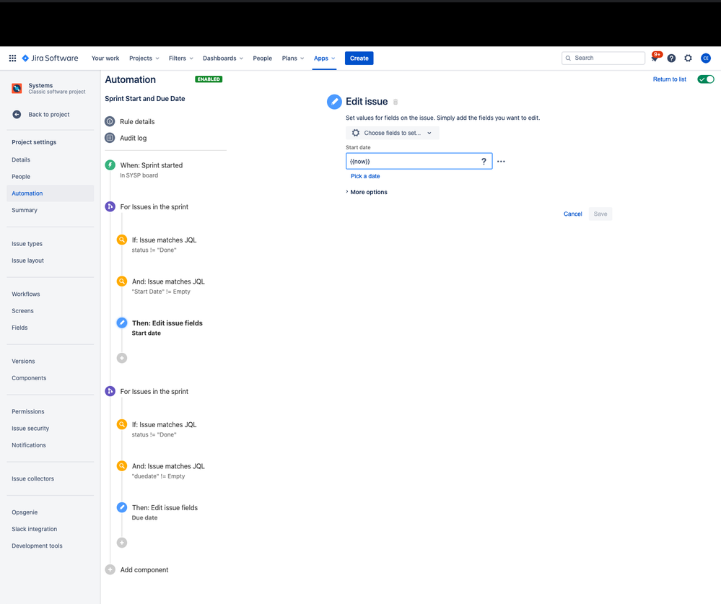This screenshot has height=604, width=721.
Task: Open Permissions in the sidebar
Action: coord(28,412)
